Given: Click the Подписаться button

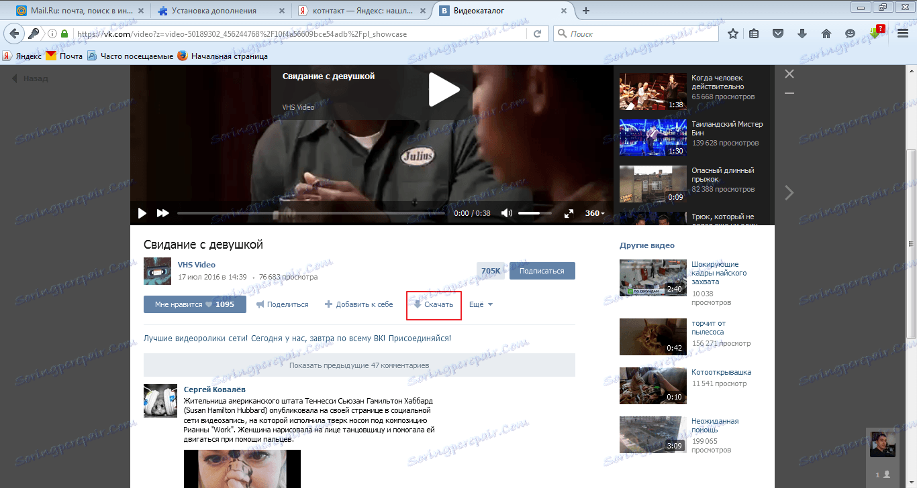Looking at the screenshot, I should pyautogui.click(x=542, y=271).
